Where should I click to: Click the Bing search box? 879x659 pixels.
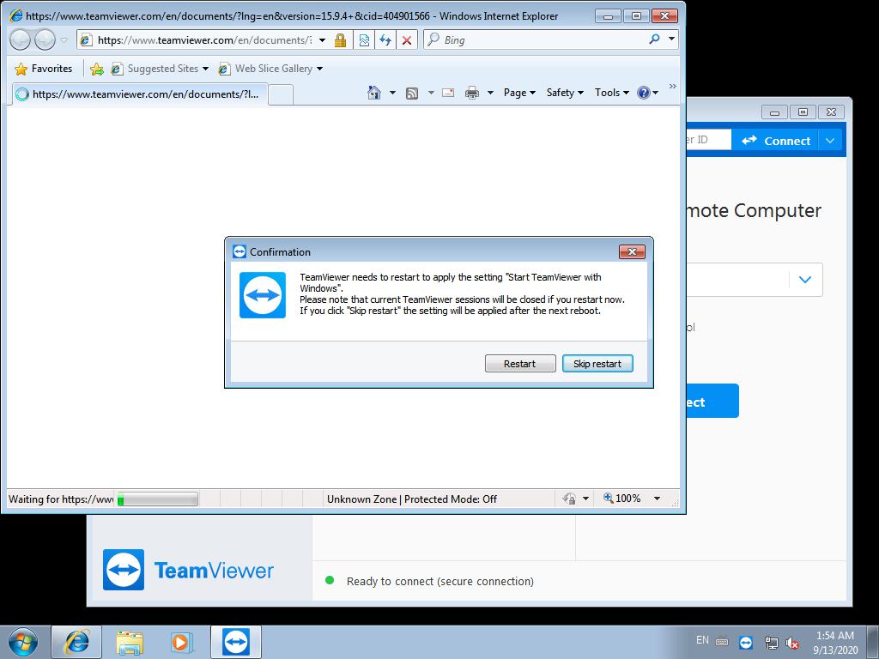(x=543, y=40)
